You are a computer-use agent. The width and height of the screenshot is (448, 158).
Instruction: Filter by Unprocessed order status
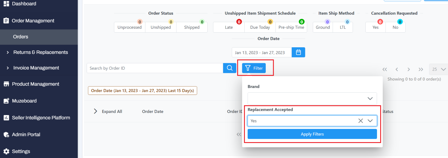tap(130, 27)
